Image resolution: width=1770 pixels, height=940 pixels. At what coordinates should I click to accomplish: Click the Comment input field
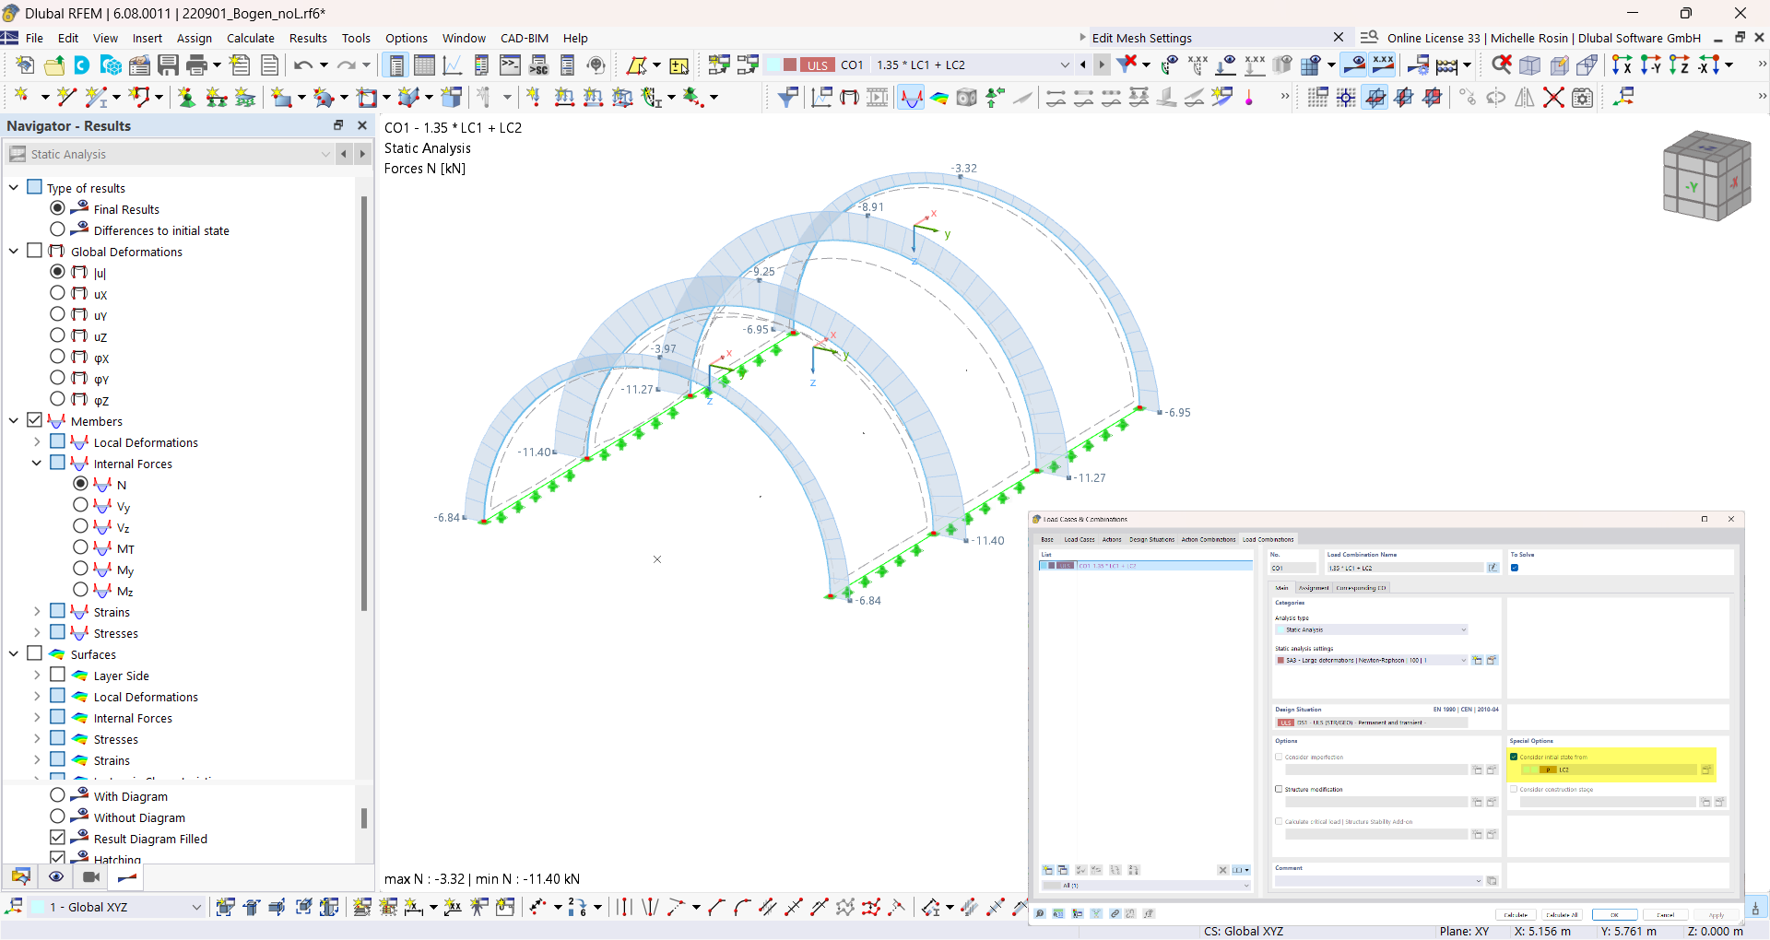pyautogui.click(x=1378, y=881)
